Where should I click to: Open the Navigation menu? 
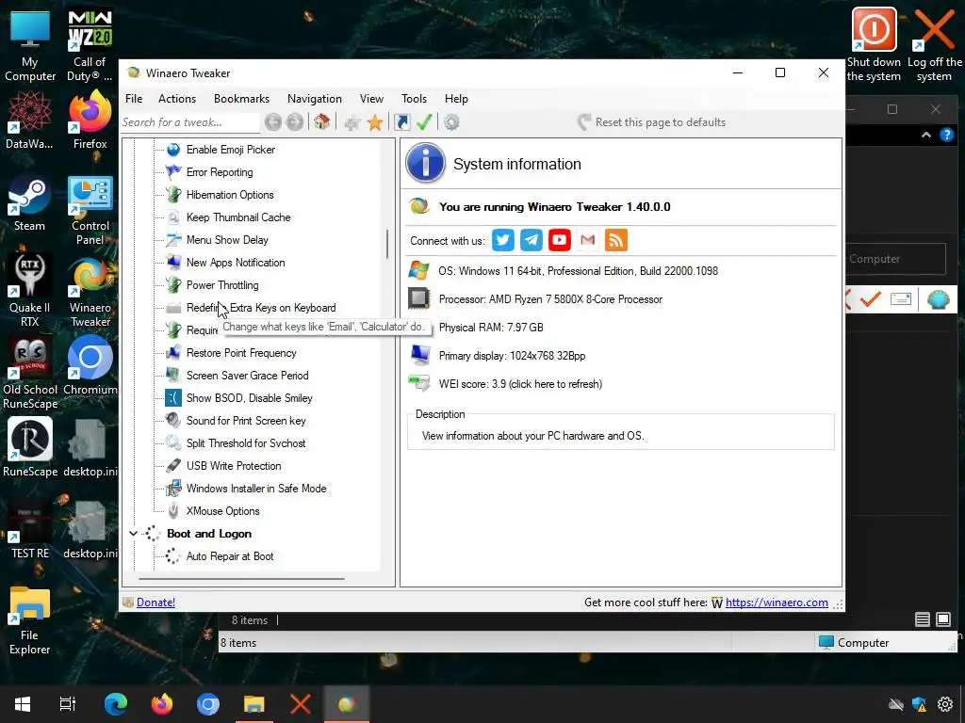(315, 98)
